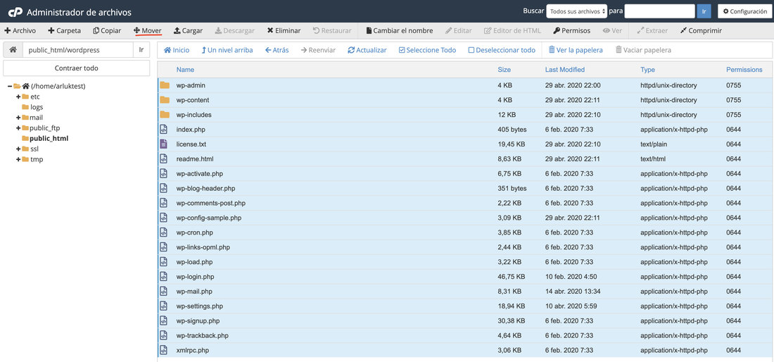Click the Reenviar forward link
The image size is (774, 362).
click(318, 50)
